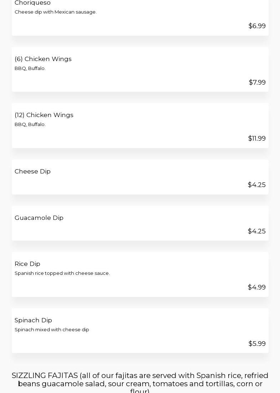
Task: Click the $4.25 price for Guacamole Dip
Action: pyautogui.click(x=256, y=231)
